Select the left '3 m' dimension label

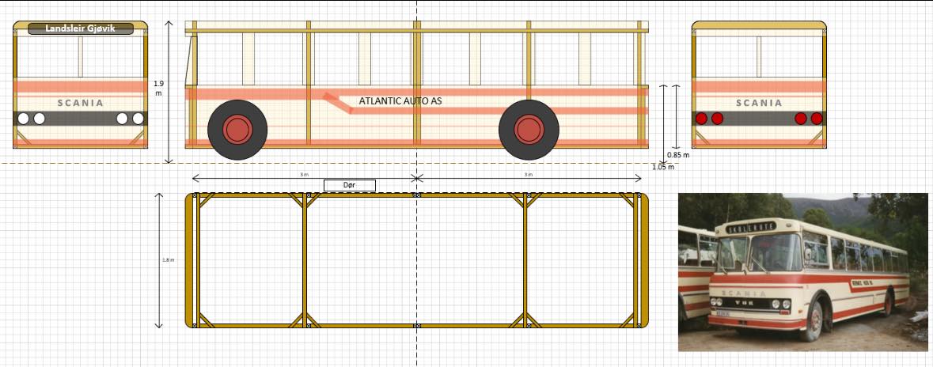304,175
